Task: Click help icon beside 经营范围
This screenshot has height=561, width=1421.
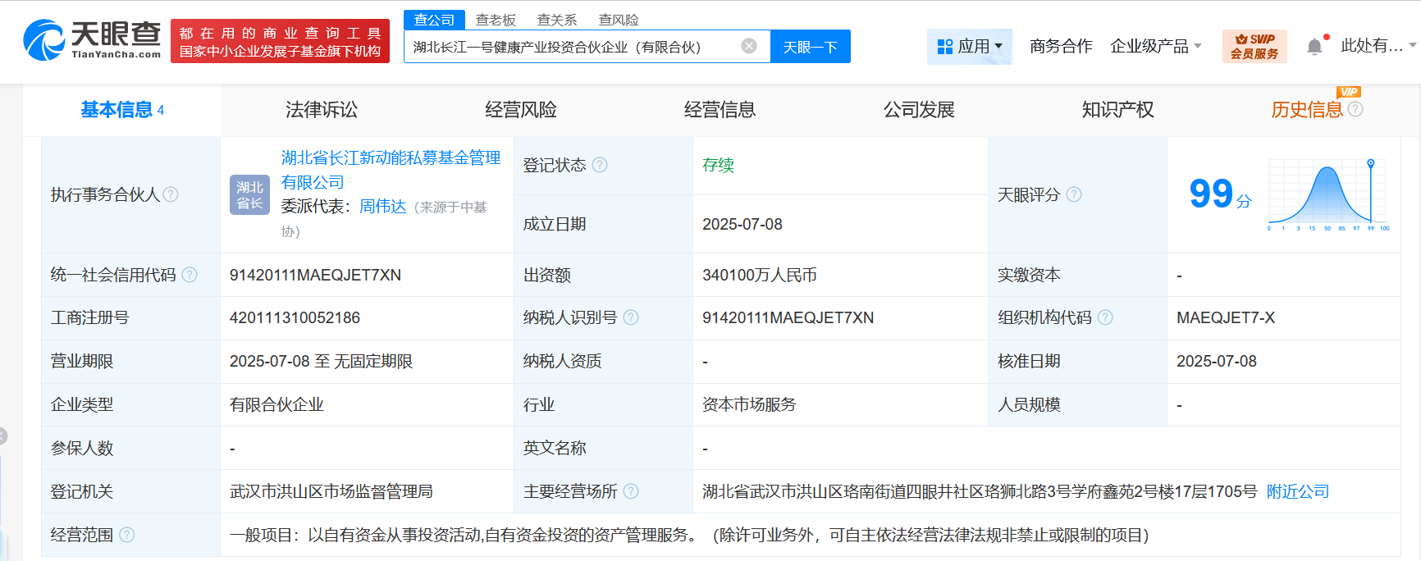Action: pos(127,535)
